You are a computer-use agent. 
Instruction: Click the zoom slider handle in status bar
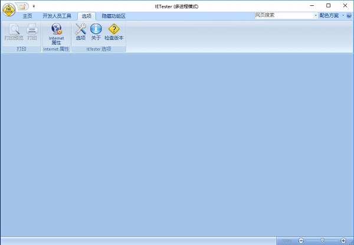[322, 241]
